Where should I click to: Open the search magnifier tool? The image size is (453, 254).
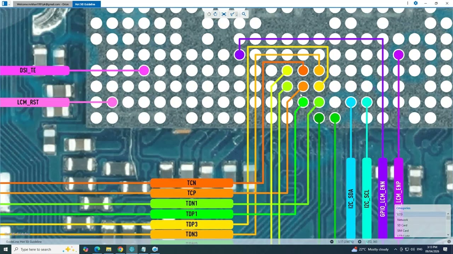pyautogui.click(x=244, y=14)
